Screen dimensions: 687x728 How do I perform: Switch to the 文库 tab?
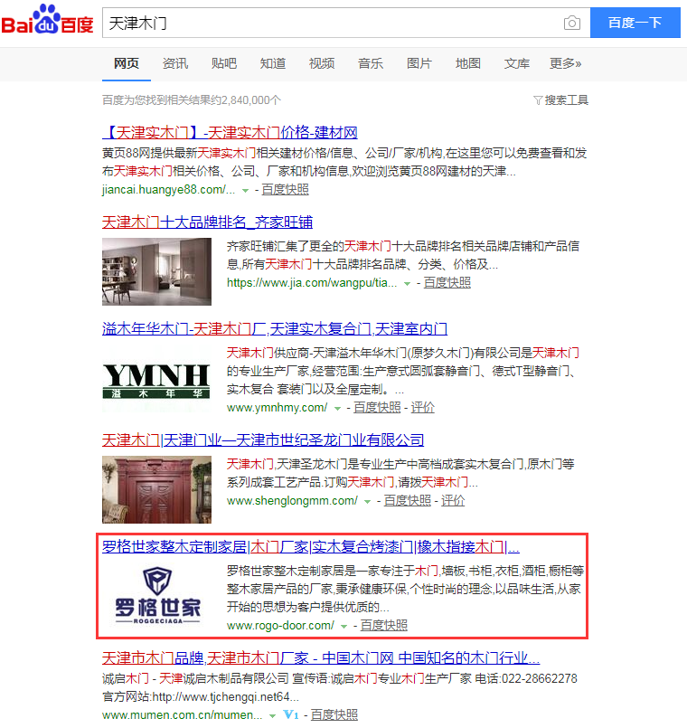click(517, 63)
